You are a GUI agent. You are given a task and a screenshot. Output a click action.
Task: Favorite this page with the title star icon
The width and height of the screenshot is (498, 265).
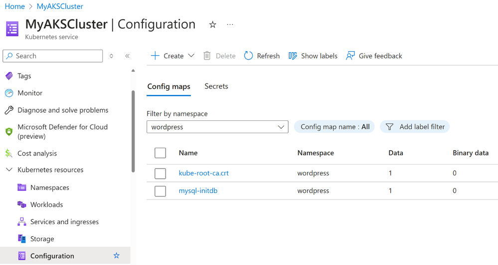212,25
